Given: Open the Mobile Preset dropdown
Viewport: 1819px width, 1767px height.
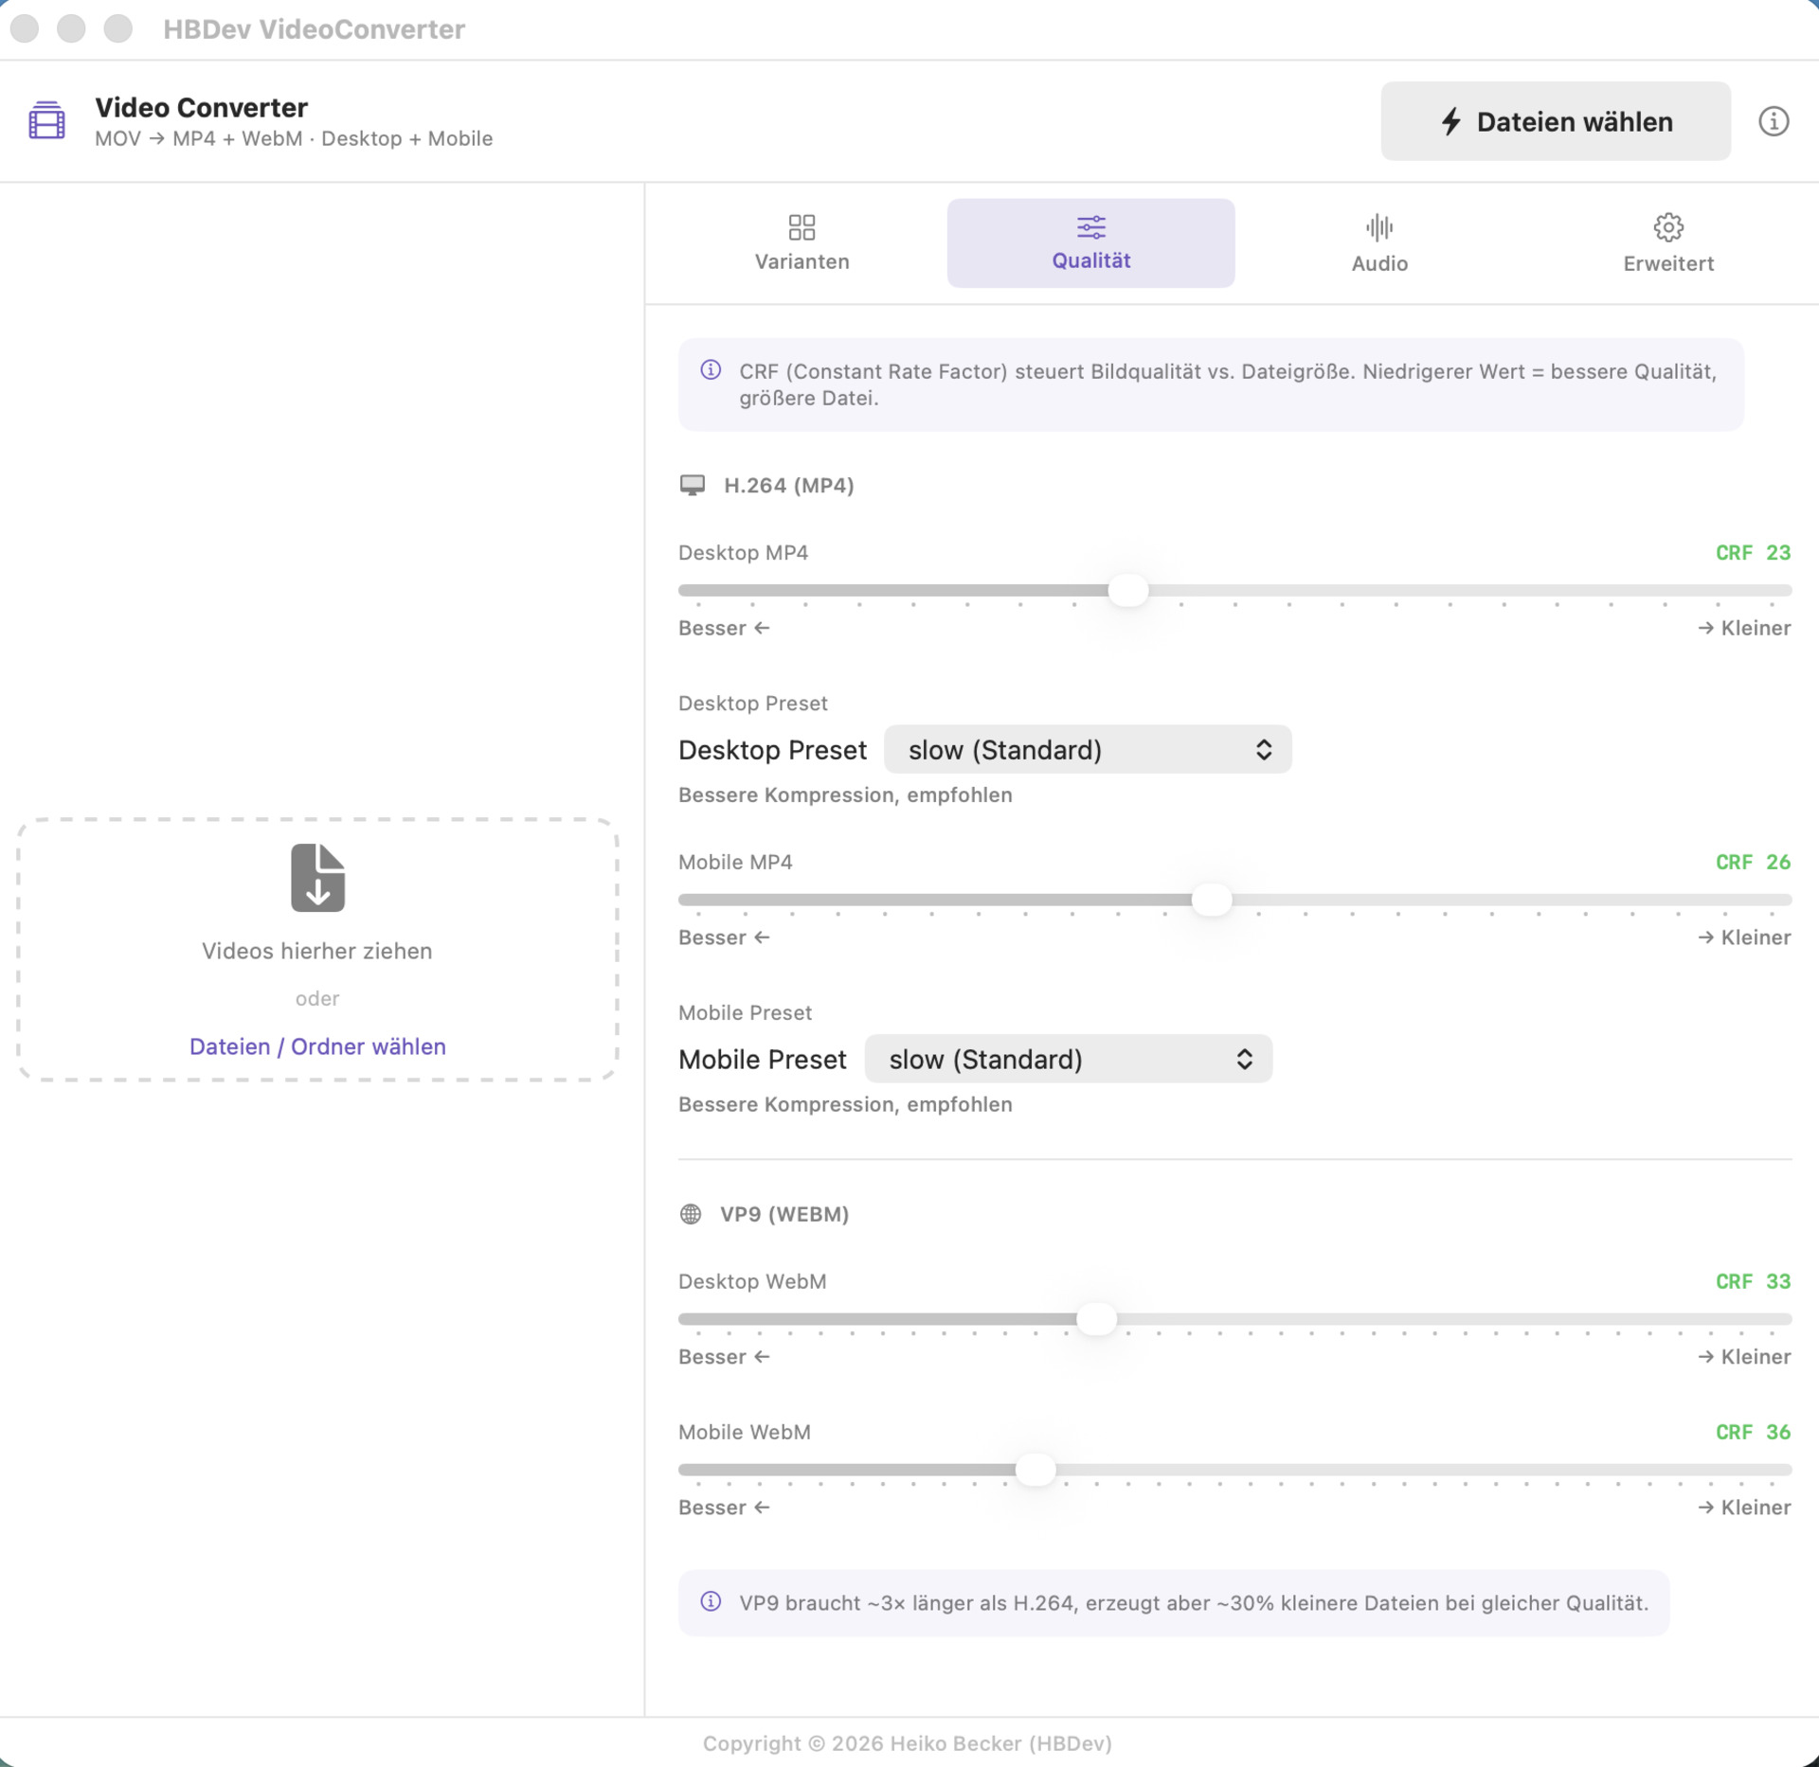Looking at the screenshot, I should coord(1068,1059).
